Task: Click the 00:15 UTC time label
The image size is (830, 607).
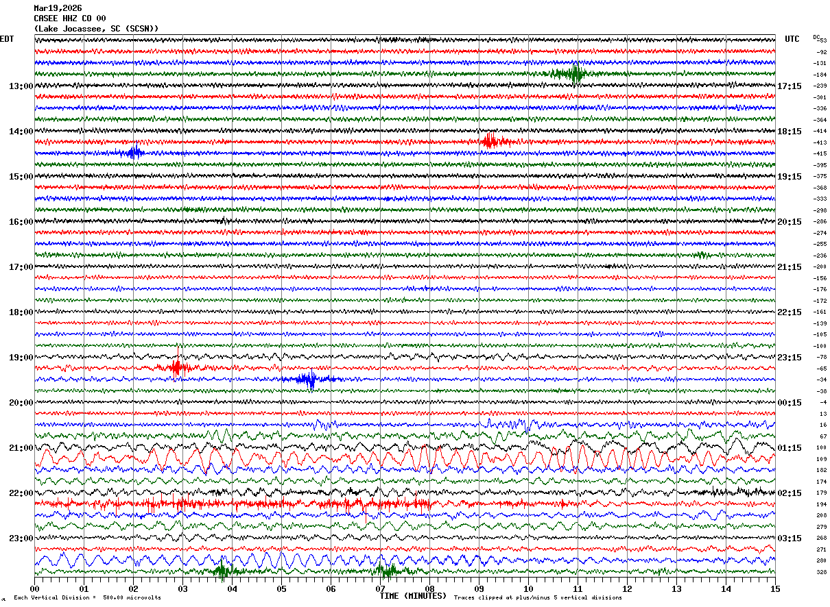Action: pos(790,403)
